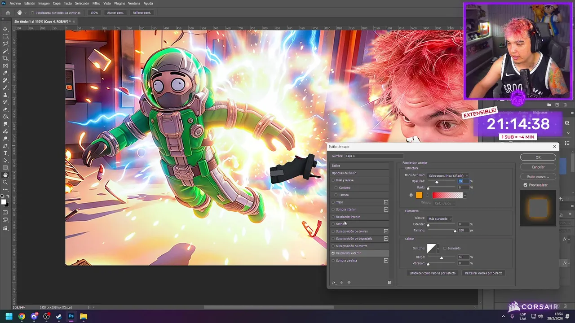Open the Archivo menu

coord(15,3)
